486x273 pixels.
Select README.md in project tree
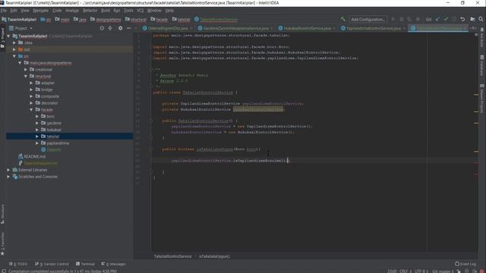click(x=34, y=157)
